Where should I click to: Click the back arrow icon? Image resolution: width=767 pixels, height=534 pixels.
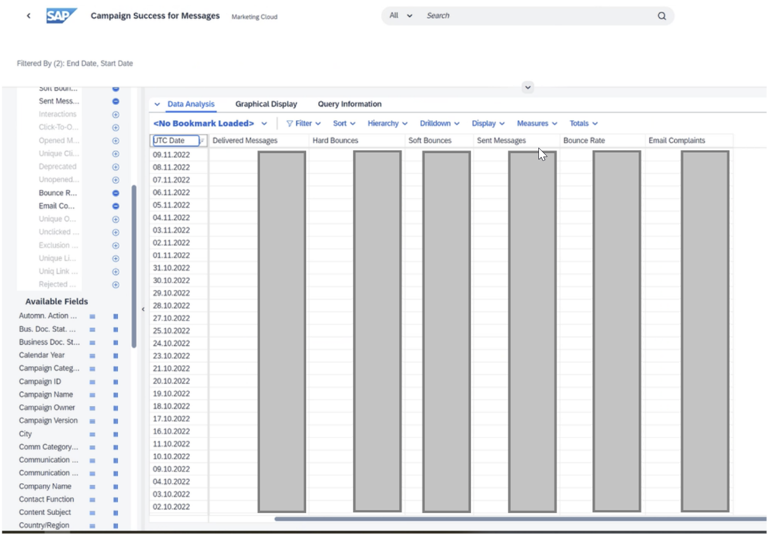point(29,16)
